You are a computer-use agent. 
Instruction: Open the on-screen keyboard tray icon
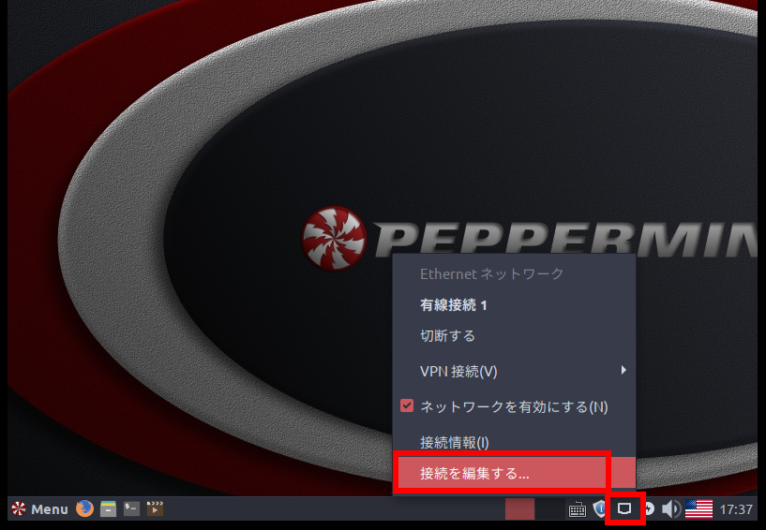pos(578,509)
